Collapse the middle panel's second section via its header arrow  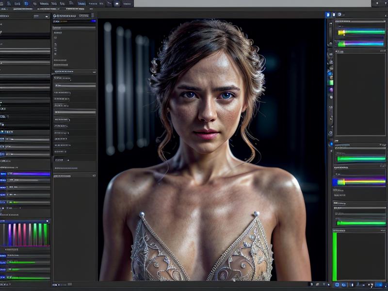coord(94,72)
